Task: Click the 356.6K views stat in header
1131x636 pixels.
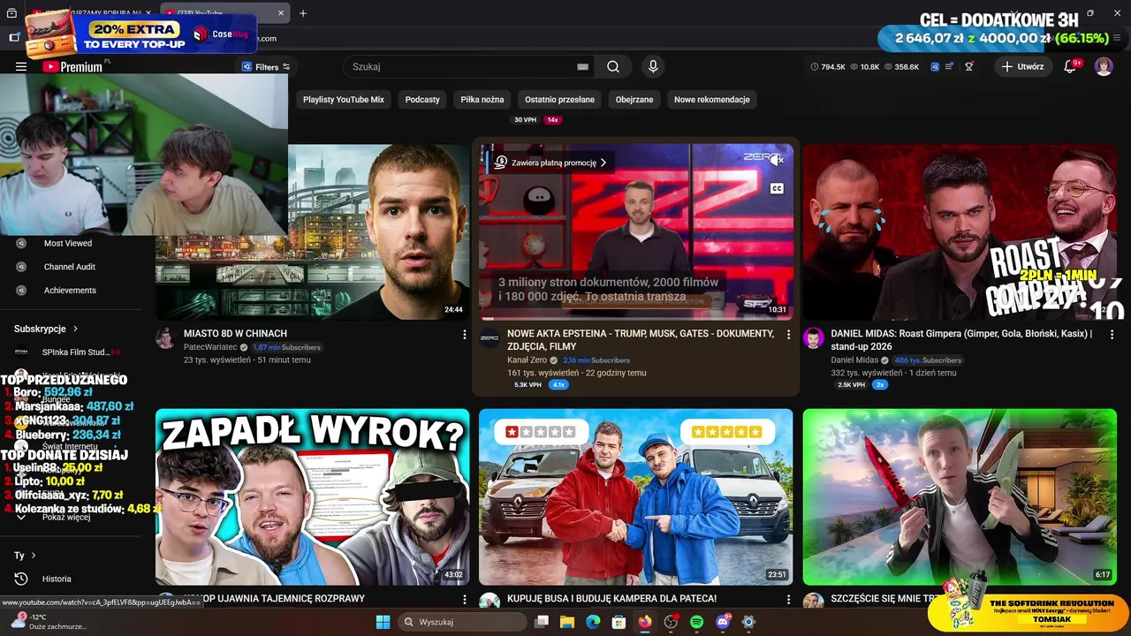Action: pos(901,67)
